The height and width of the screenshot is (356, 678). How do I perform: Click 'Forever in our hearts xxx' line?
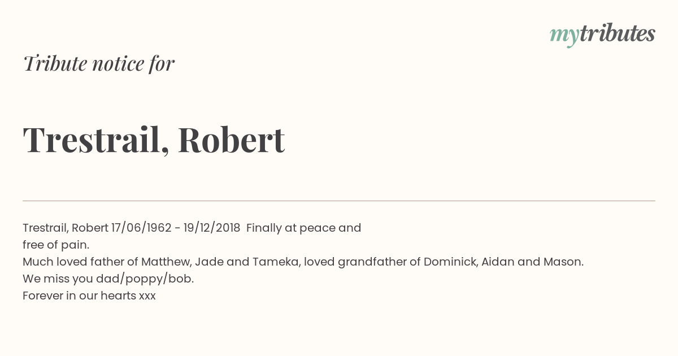89,296
